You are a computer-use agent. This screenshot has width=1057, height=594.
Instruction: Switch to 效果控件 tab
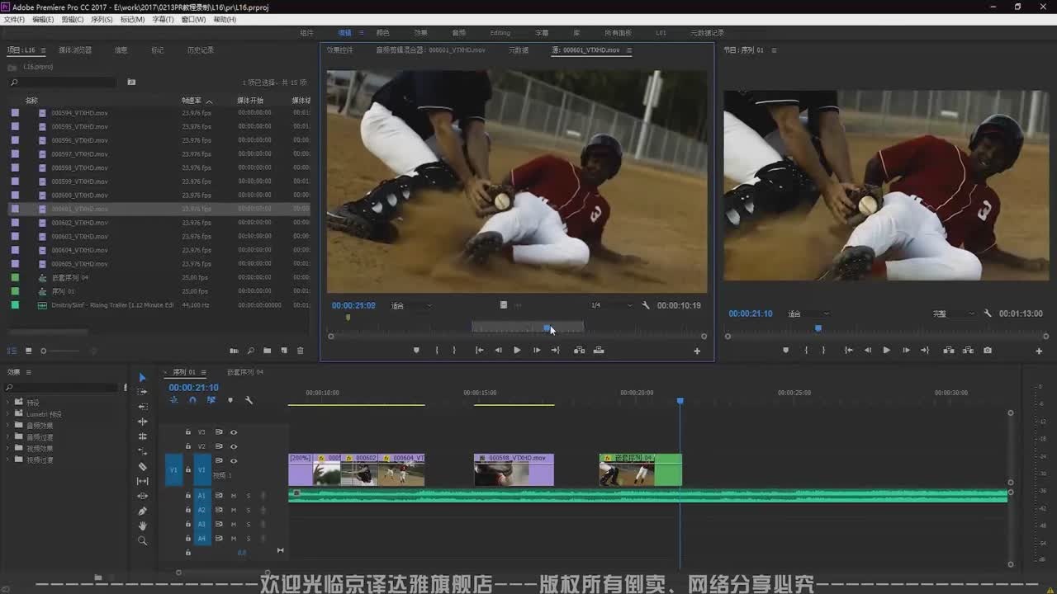pyautogui.click(x=339, y=50)
